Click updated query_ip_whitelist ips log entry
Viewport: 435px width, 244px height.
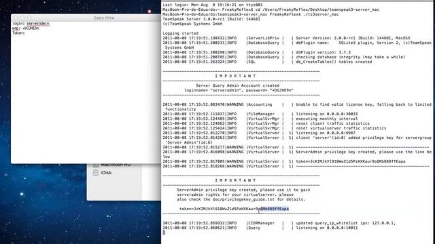(346, 223)
